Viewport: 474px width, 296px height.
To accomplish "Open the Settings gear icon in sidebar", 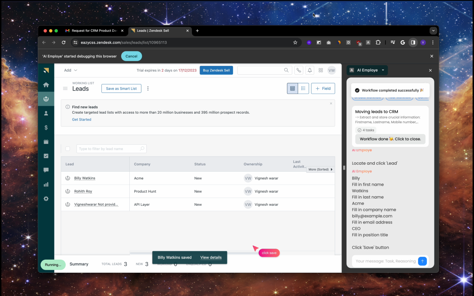I will (x=46, y=199).
